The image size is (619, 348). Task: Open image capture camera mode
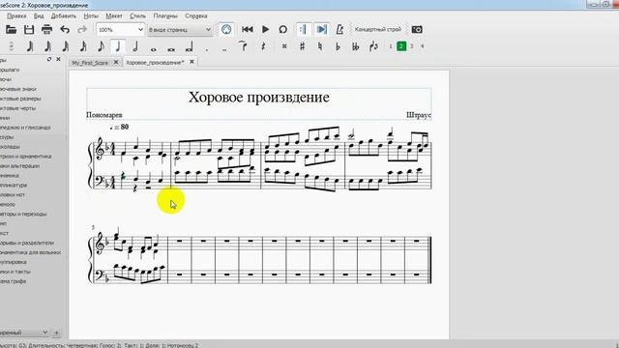coord(417,29)
